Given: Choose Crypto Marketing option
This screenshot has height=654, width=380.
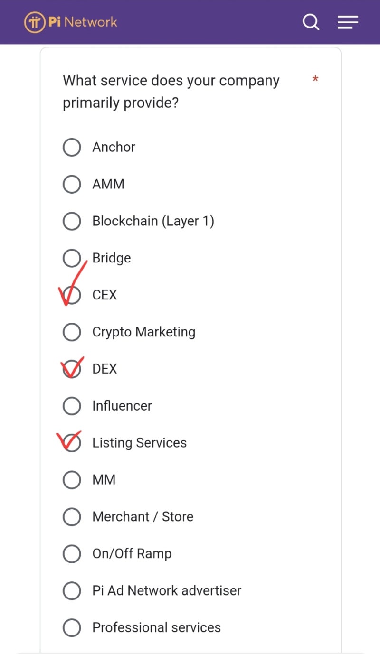Looking at the screenshot, I should coord(72,332).
